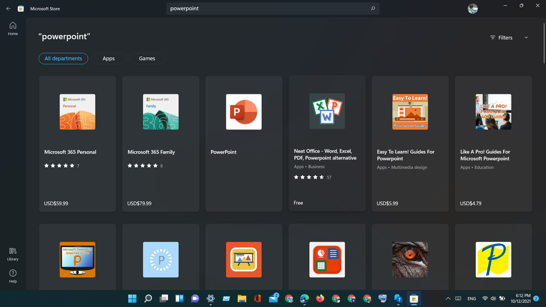Open the Filters button

(501, 38)
